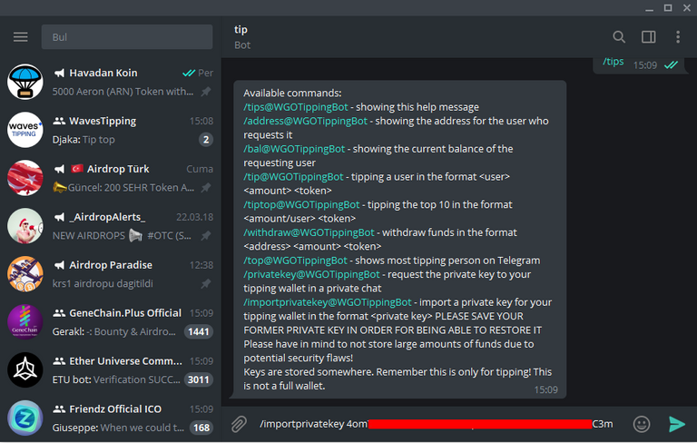697x443 pixels.
Task: Open the Havadan Koin channel
Action: coord(111,82)
